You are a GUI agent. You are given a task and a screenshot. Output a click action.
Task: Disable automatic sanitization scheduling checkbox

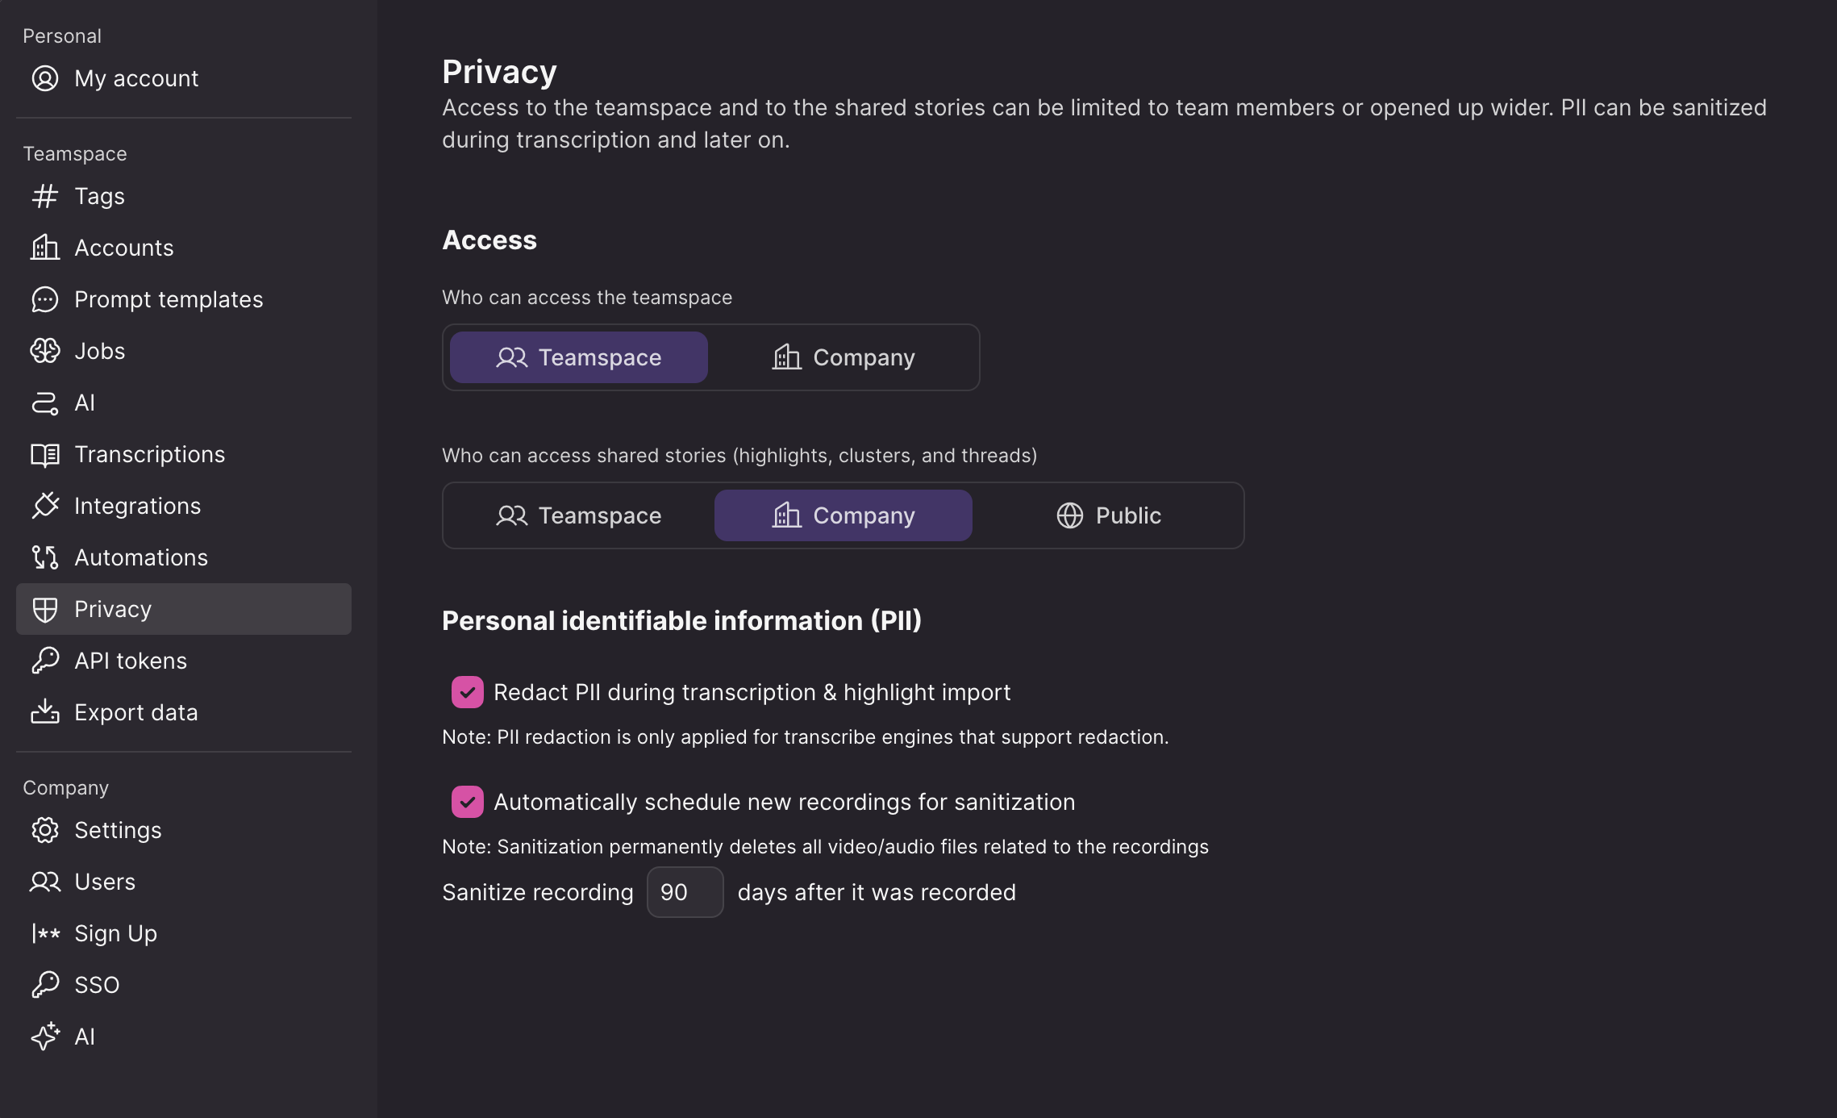tap(468, 802)
